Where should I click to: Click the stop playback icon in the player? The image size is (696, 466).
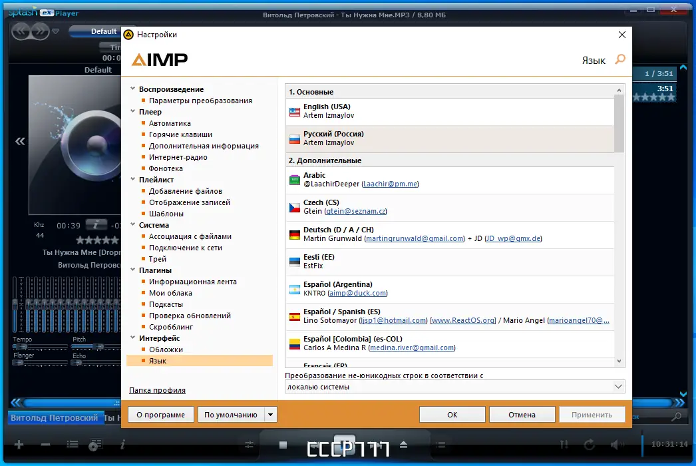282,445
